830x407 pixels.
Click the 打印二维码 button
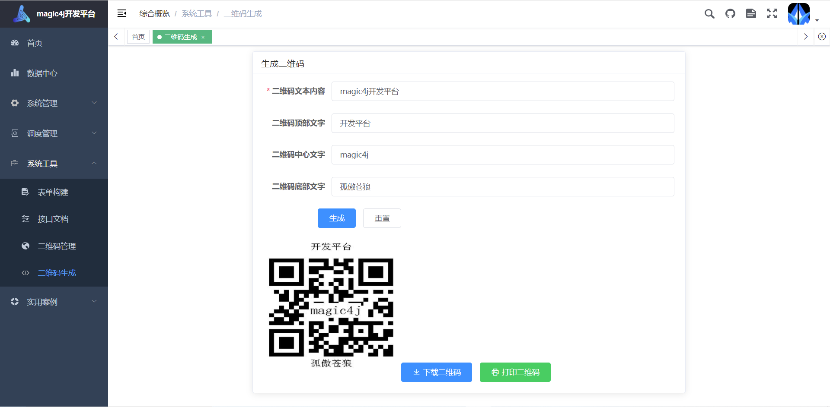[515, 372]
